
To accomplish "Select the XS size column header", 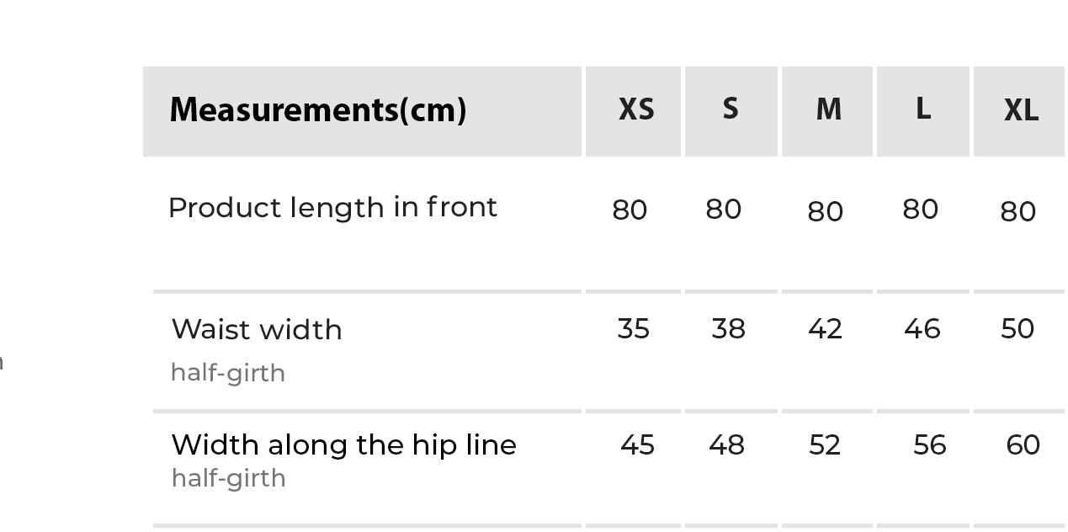I will 635,110.
